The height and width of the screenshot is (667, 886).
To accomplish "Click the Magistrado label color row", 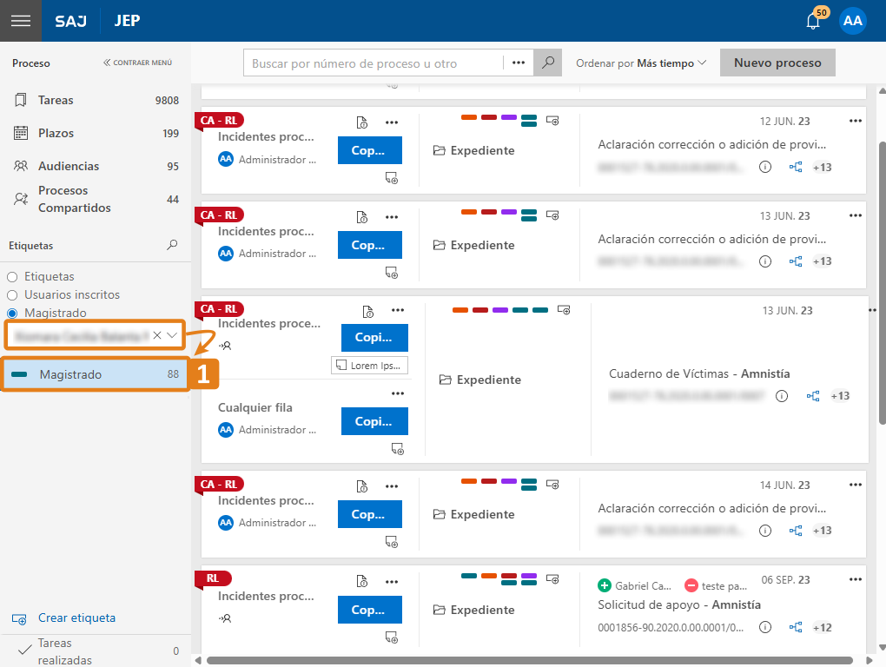I will point(96,375).
